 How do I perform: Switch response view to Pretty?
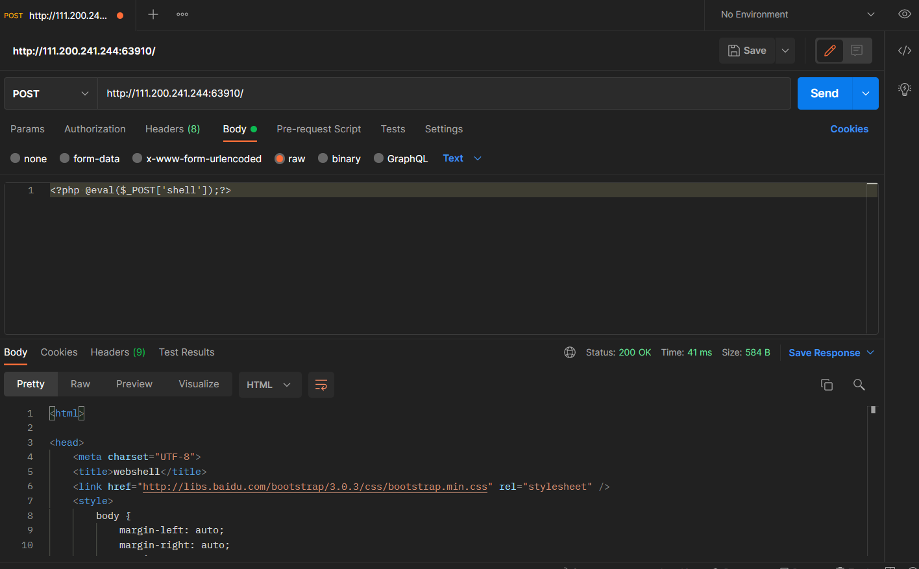point(31,384)
